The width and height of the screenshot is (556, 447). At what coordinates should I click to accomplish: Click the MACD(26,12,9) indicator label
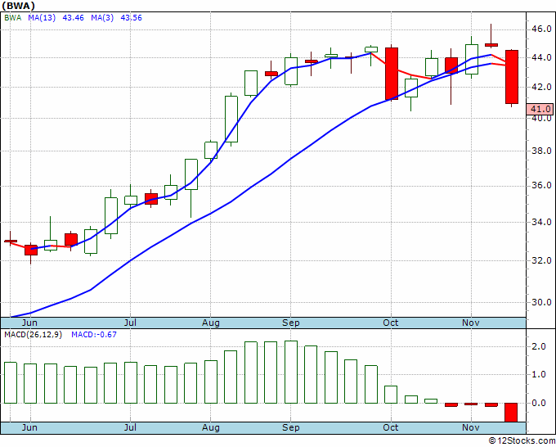tap(33, 335)
